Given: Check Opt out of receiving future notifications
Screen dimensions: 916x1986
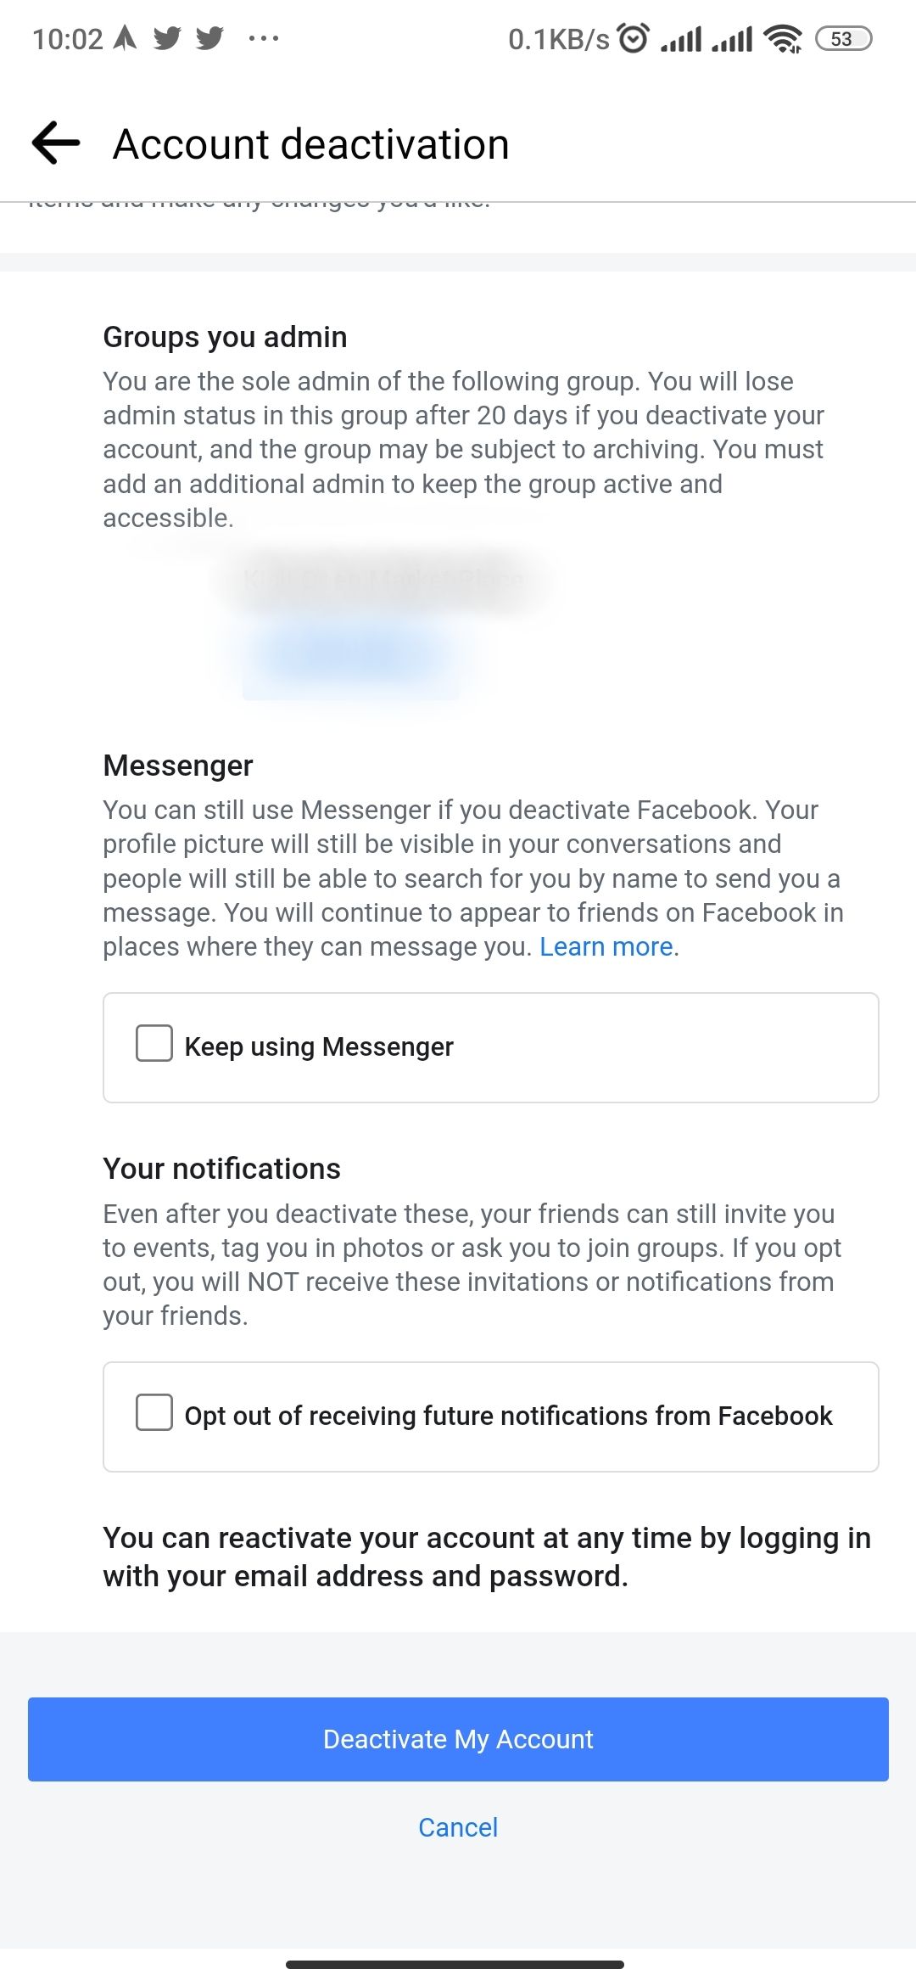Looking at the screenshot, I should click(x=154, y=1413).
